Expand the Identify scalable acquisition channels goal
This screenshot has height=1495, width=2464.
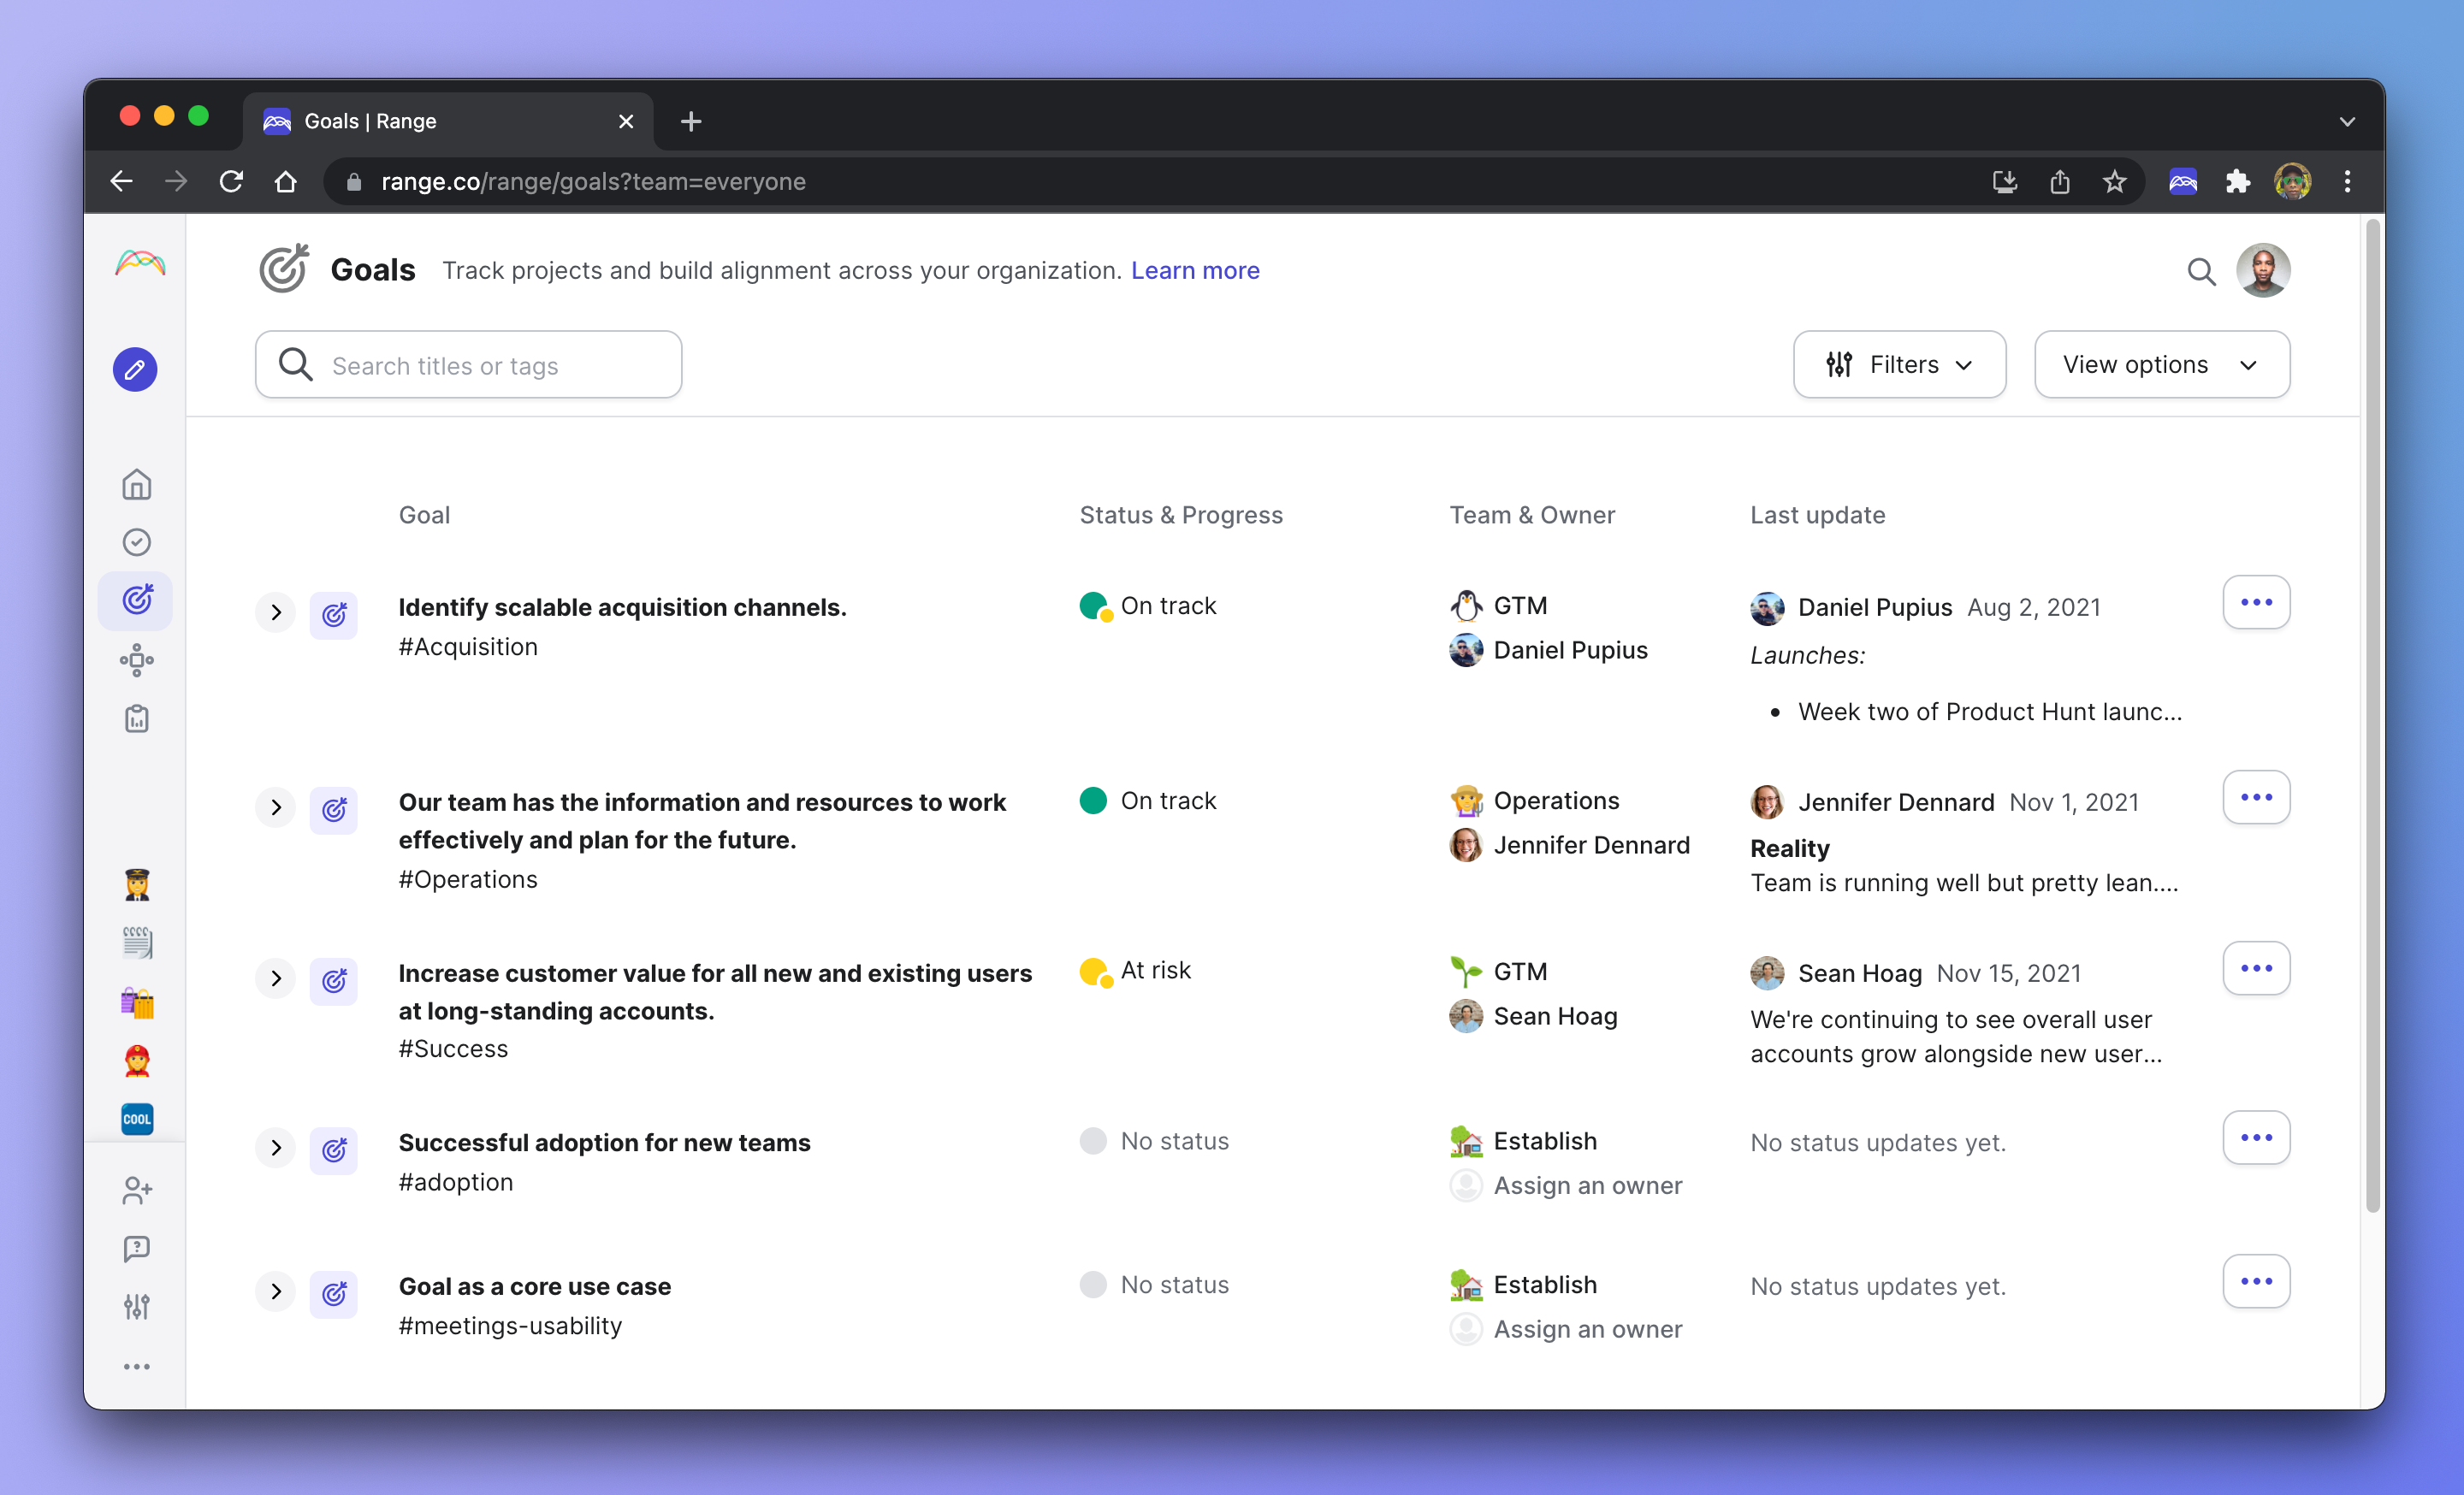click(x=276, y=612)
